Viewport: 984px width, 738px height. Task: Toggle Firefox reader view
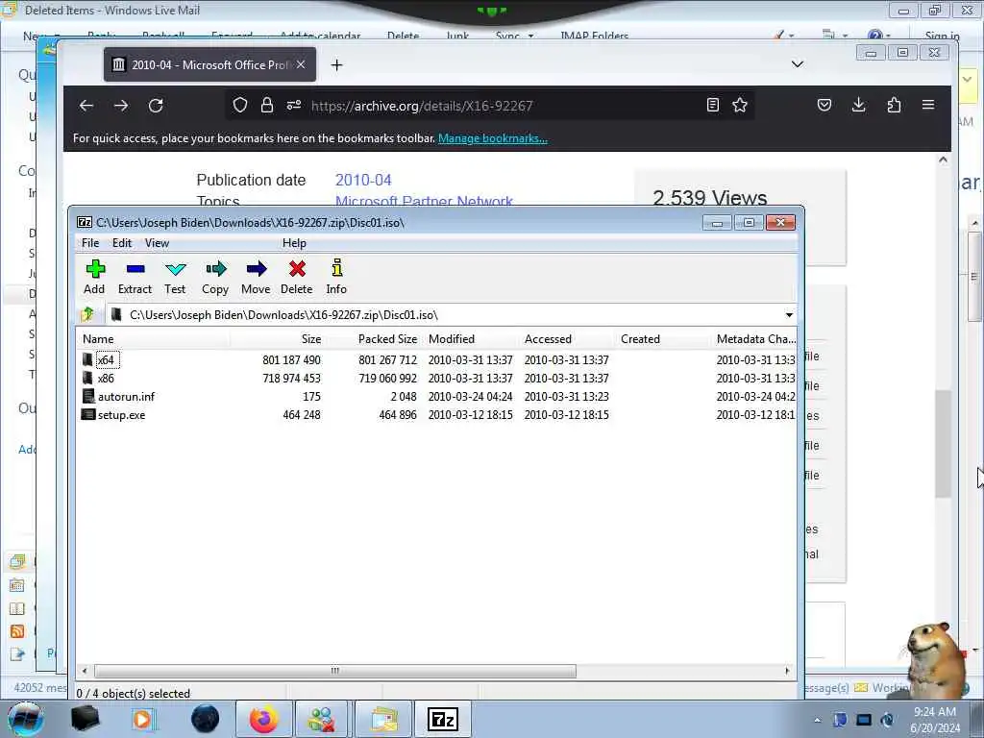713,105
